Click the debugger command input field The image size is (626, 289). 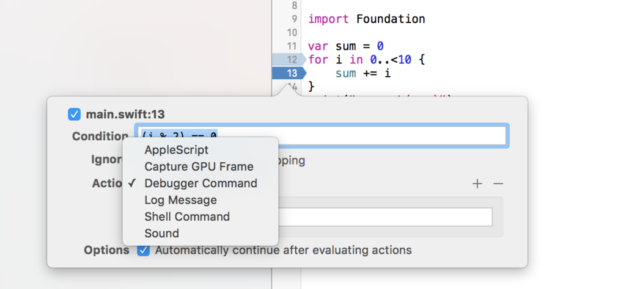click(x=385, y=217)
